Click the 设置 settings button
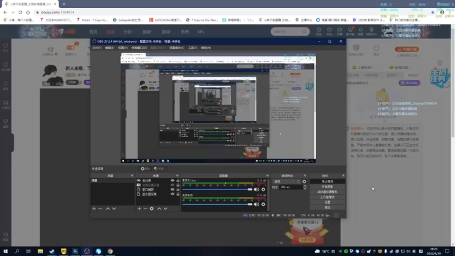 point(328,203)
